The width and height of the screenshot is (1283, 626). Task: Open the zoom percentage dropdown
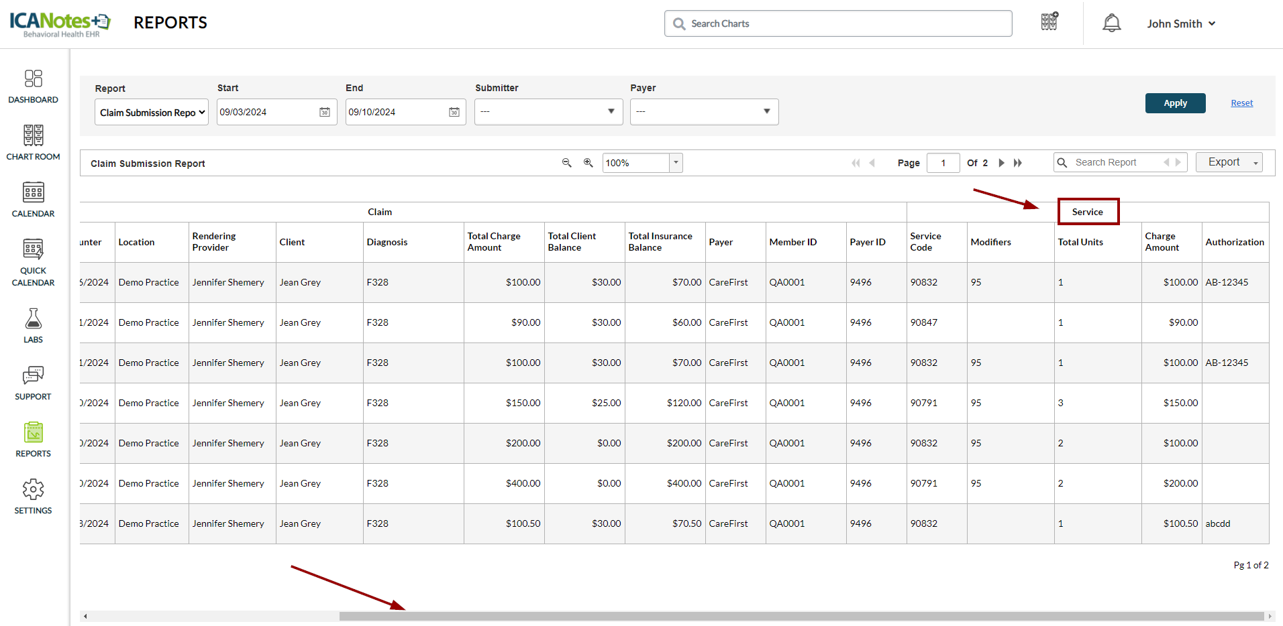(x=676, y=163)
